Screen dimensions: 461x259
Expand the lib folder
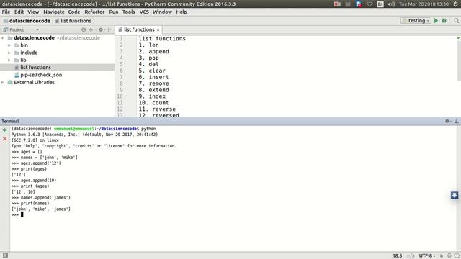[x=9, y=60]
